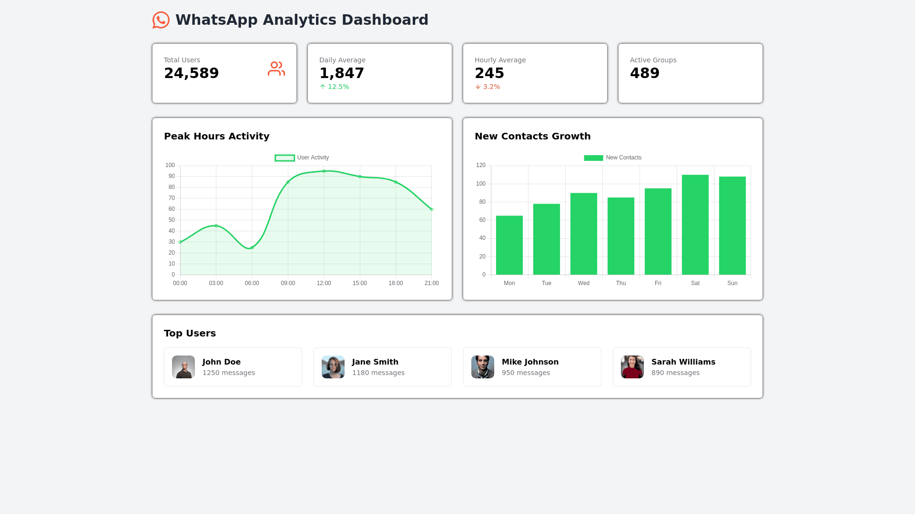
Task: Click green up arrow beside 12.5%
Action: click(323, 87)
